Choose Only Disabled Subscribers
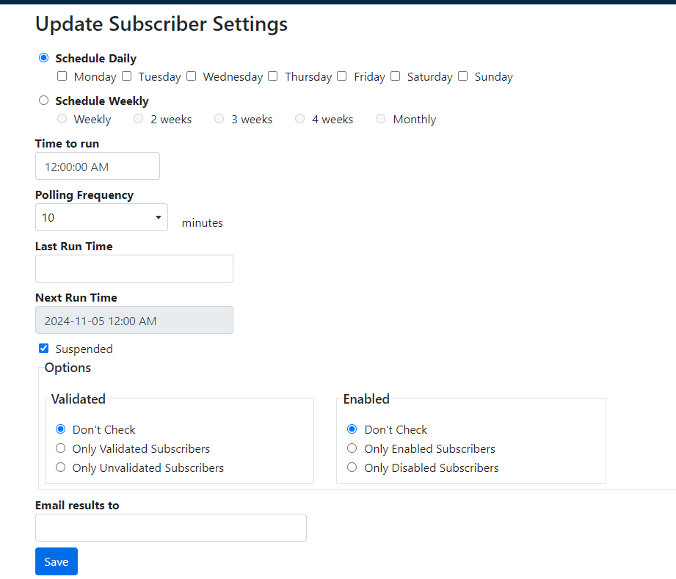 (352, 467)
